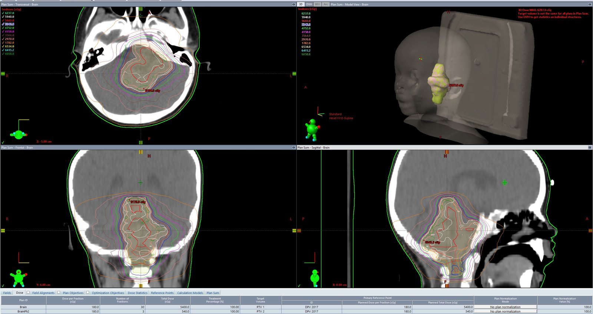Click the 3D model view orientation figure

tap(312, 130)
